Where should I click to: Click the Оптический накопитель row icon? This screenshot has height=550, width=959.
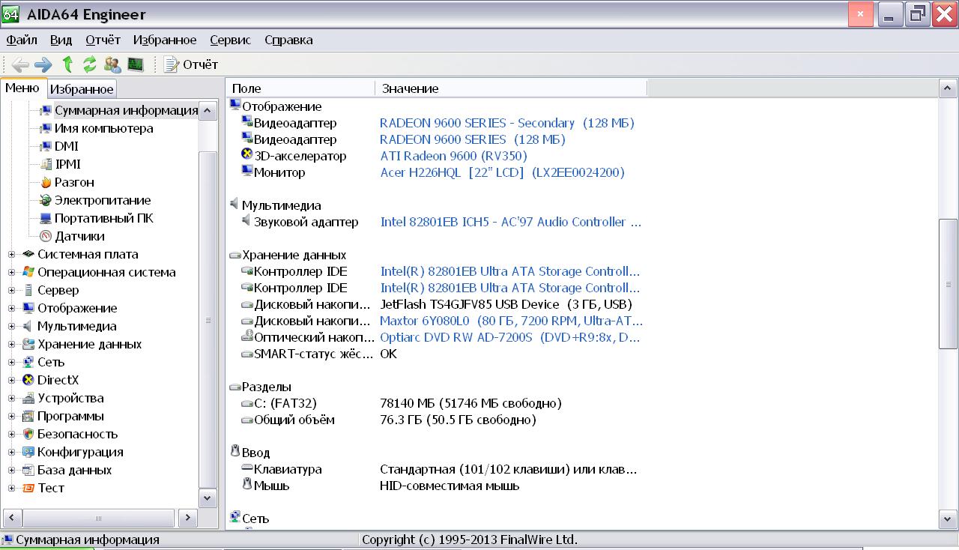[x=247, y=336]
